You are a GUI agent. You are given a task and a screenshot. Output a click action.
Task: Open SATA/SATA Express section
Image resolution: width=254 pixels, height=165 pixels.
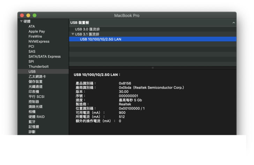point(44,57)
